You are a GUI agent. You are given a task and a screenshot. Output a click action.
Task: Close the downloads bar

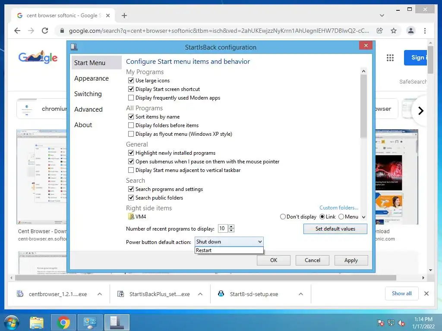[x=426, y=294]
